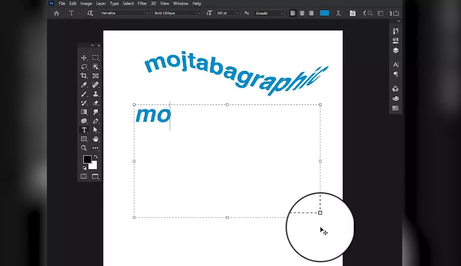461x266 pixels.
Task: Open the File menu
Action: click(x=62, y=3)
